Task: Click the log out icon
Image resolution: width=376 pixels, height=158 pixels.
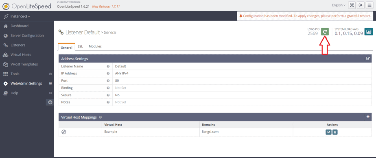Action: click(360, 5)
